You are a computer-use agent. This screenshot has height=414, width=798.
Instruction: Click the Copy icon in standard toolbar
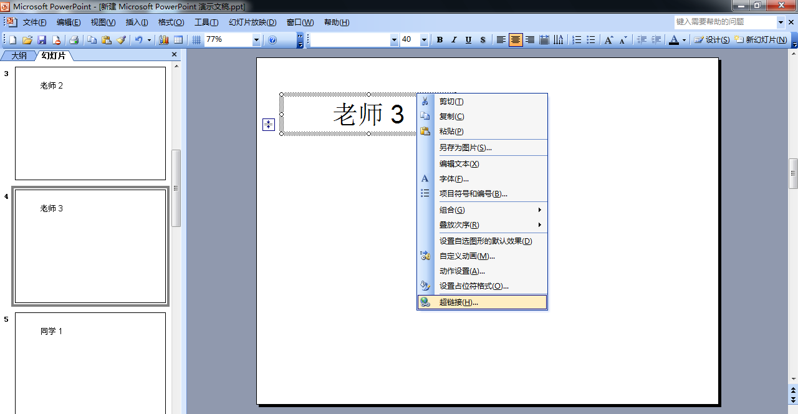[x=92, y=40]
